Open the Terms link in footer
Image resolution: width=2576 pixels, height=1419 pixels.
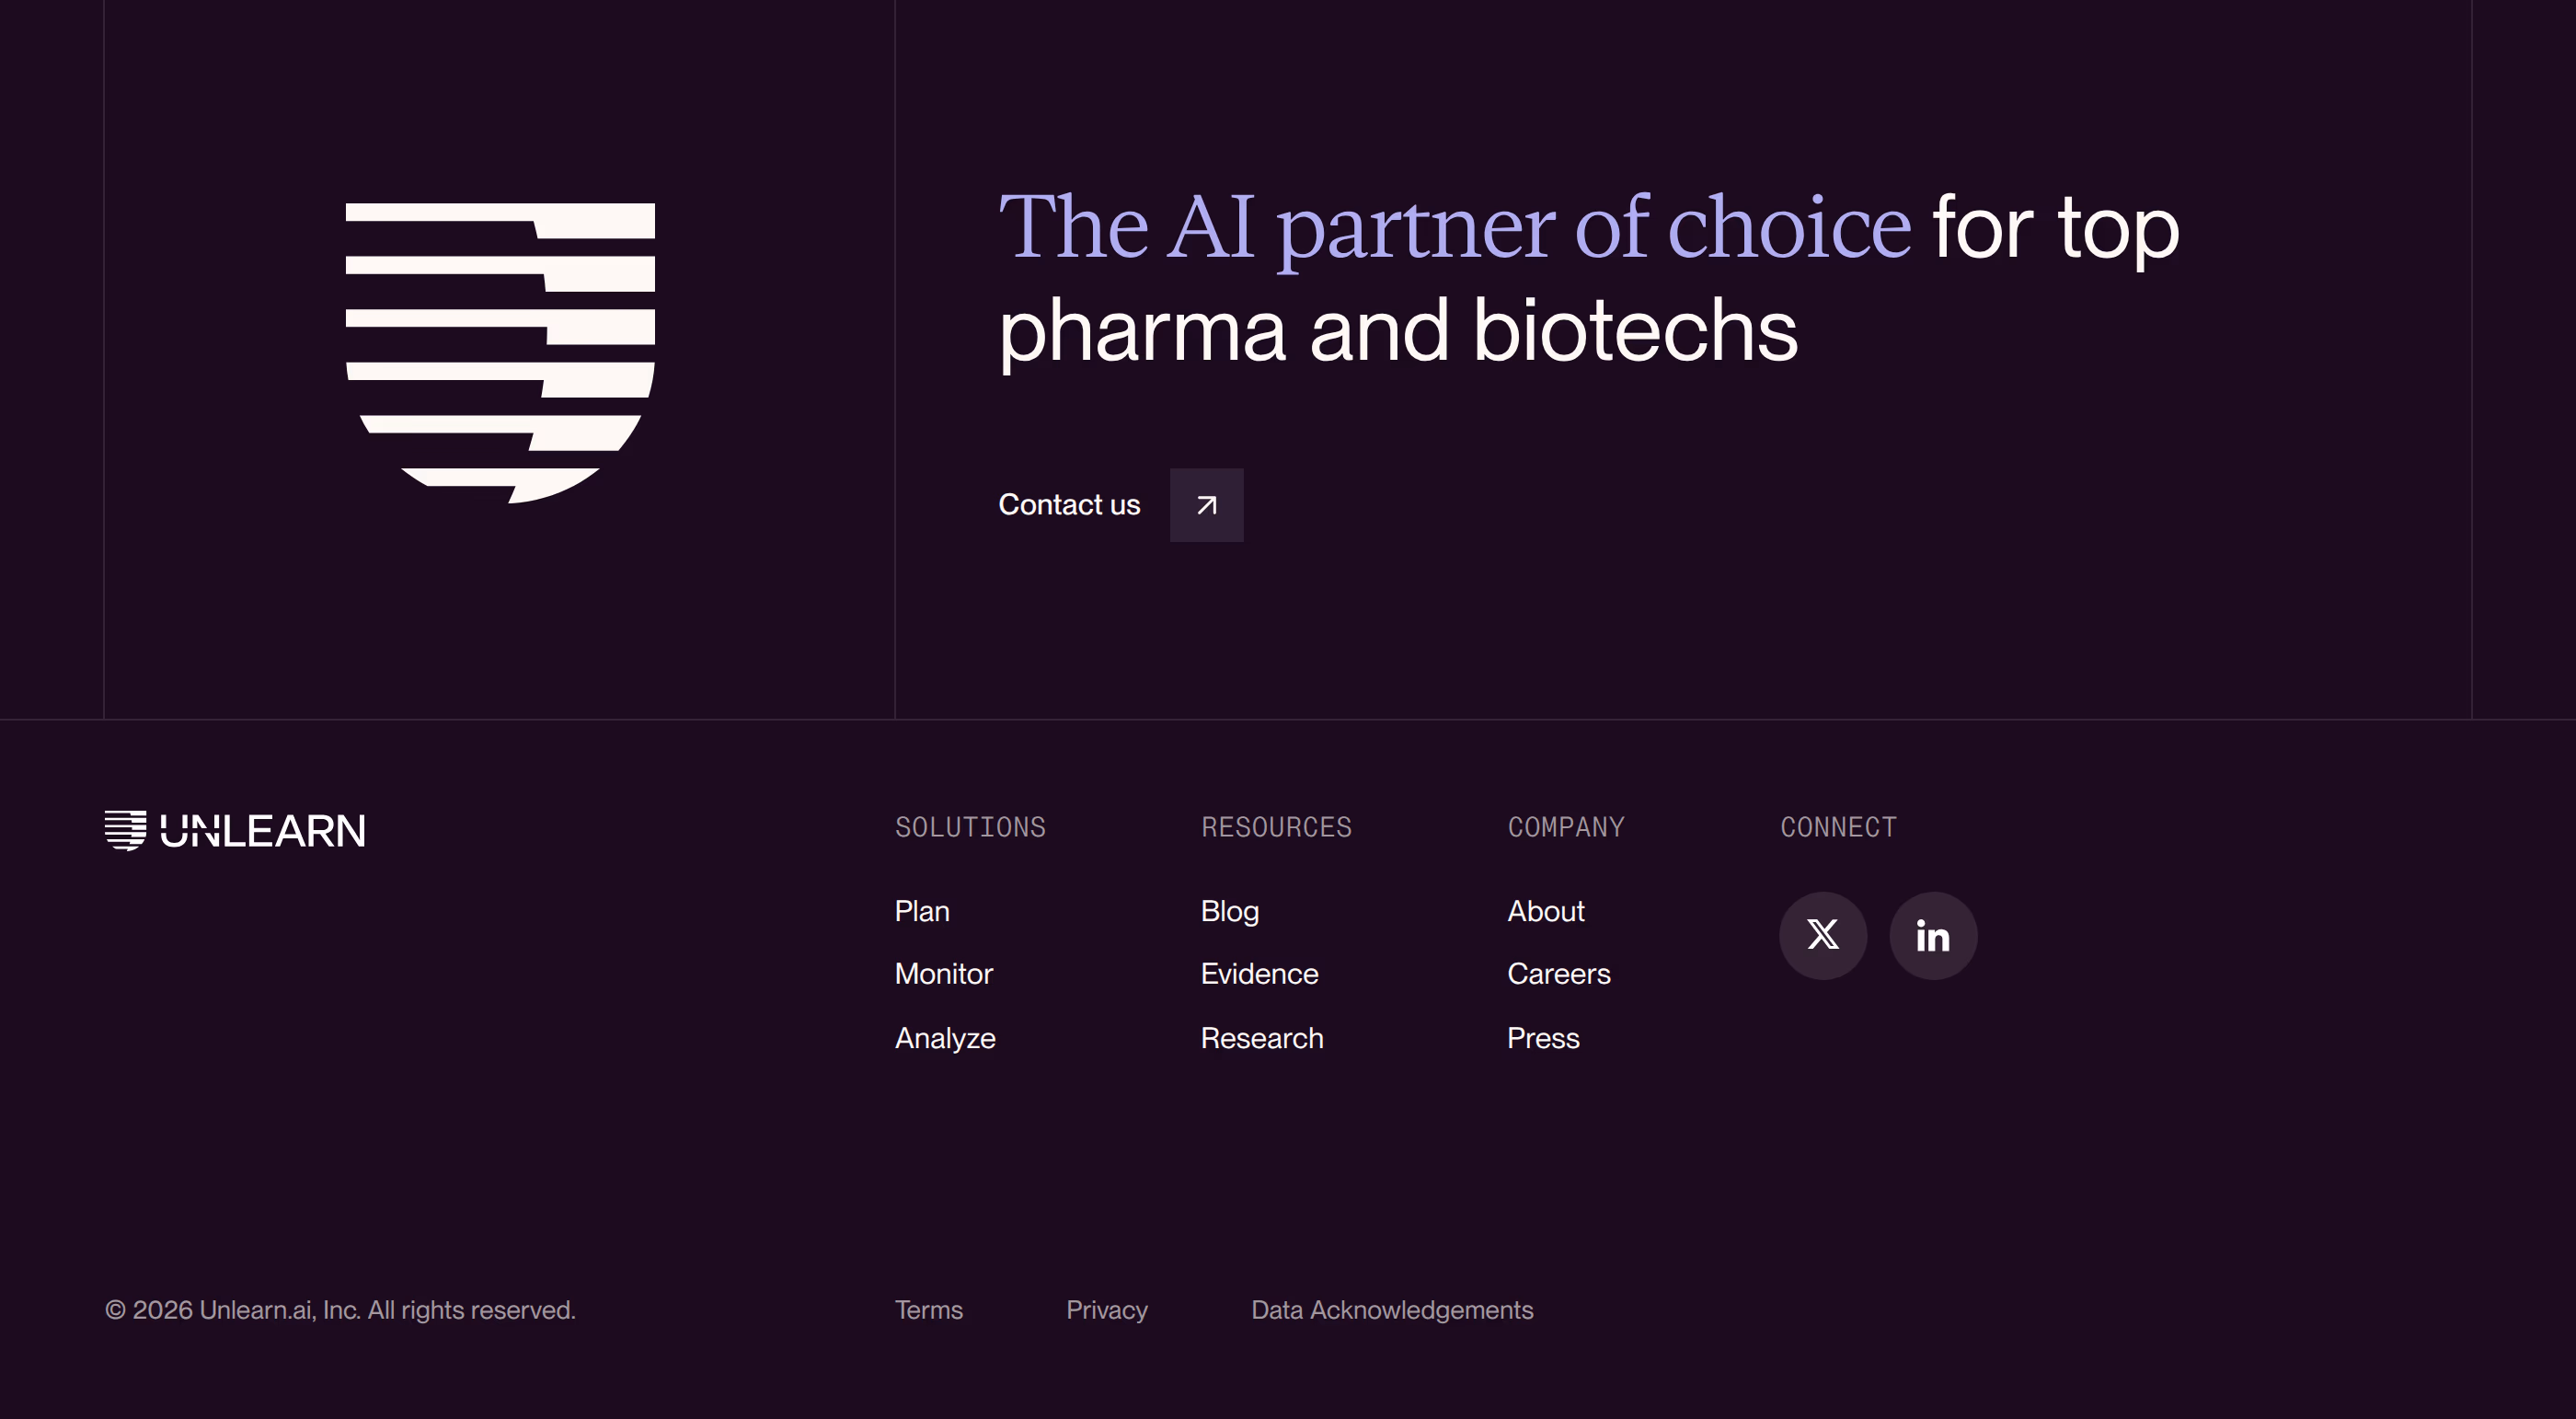(x=928, y=1310)
